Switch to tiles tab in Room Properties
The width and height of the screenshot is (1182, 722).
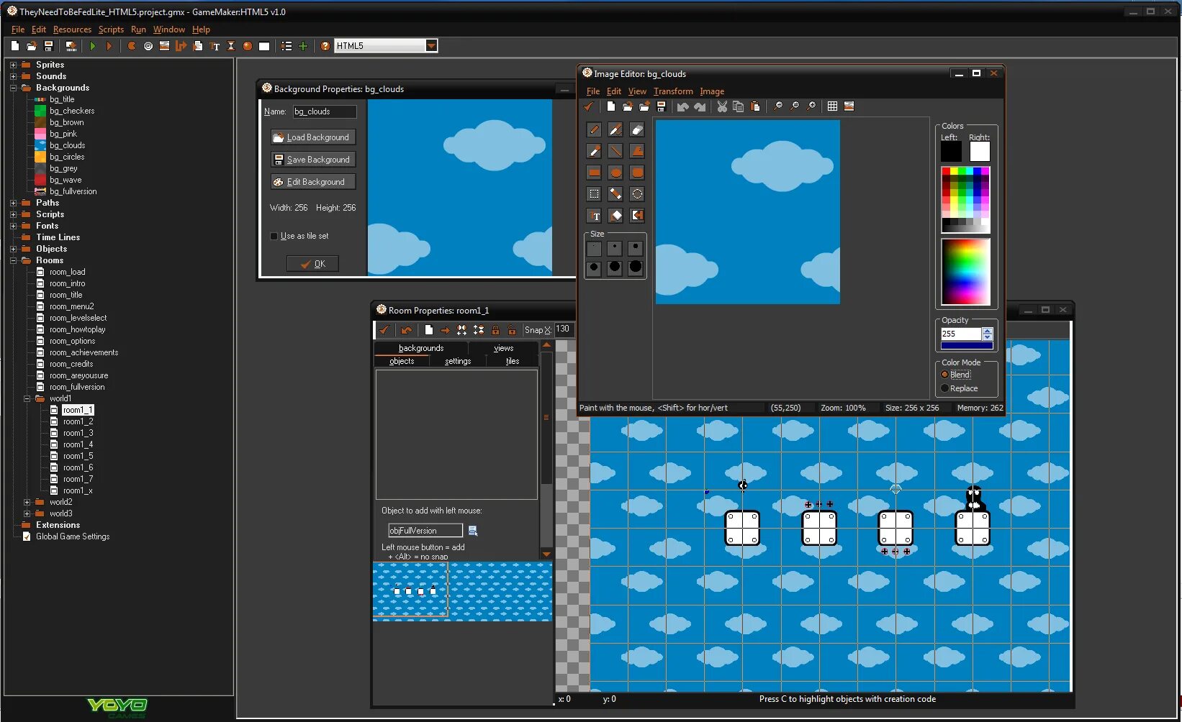pyautogui.click(x=513, y=361)
